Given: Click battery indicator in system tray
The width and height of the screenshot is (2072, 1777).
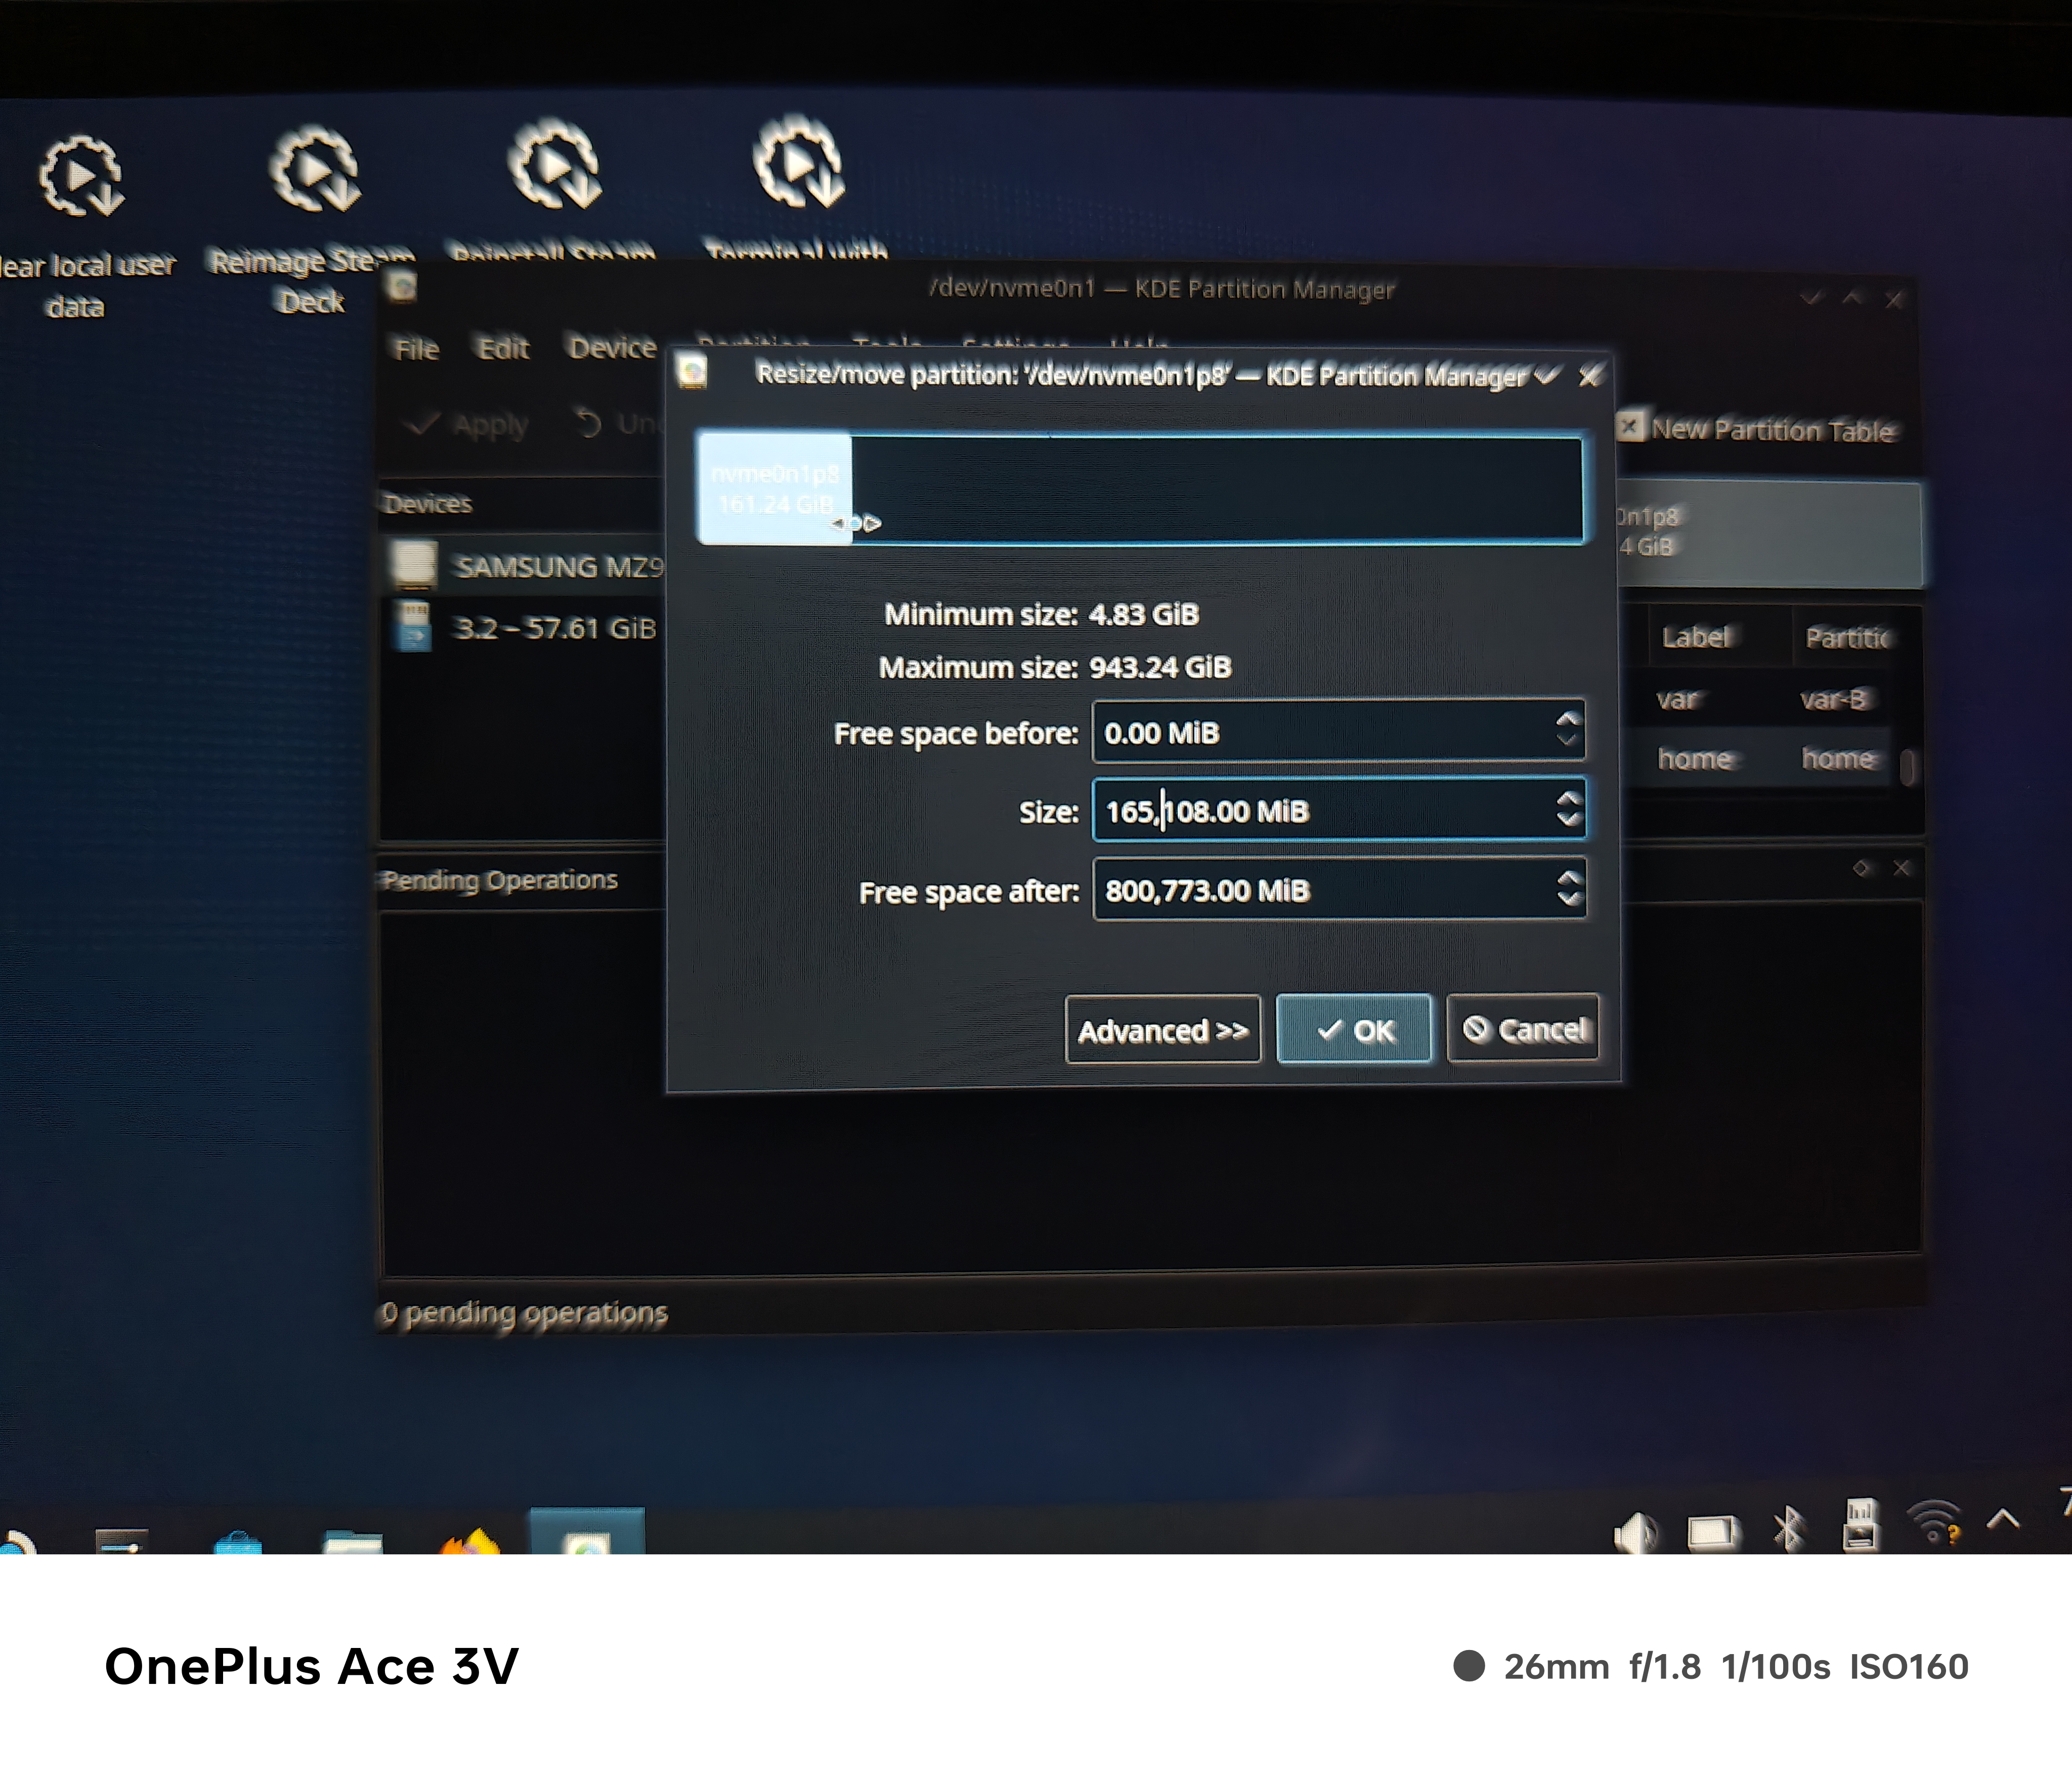Looking at the screenshot, I should coord(1713,1531).
